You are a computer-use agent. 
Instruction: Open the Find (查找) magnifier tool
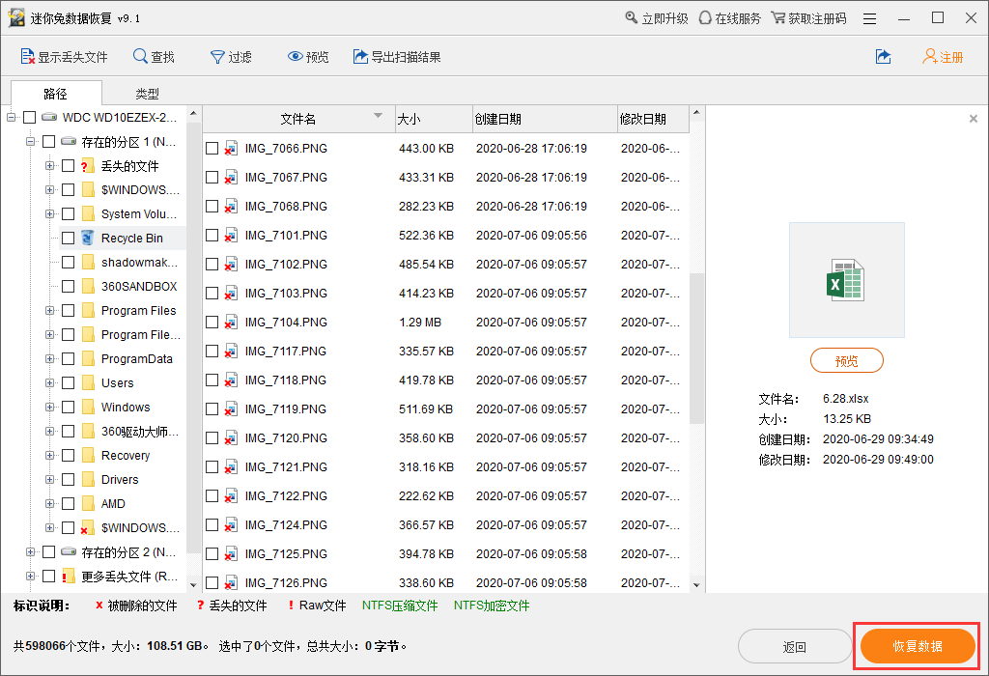tap(140, 57)
